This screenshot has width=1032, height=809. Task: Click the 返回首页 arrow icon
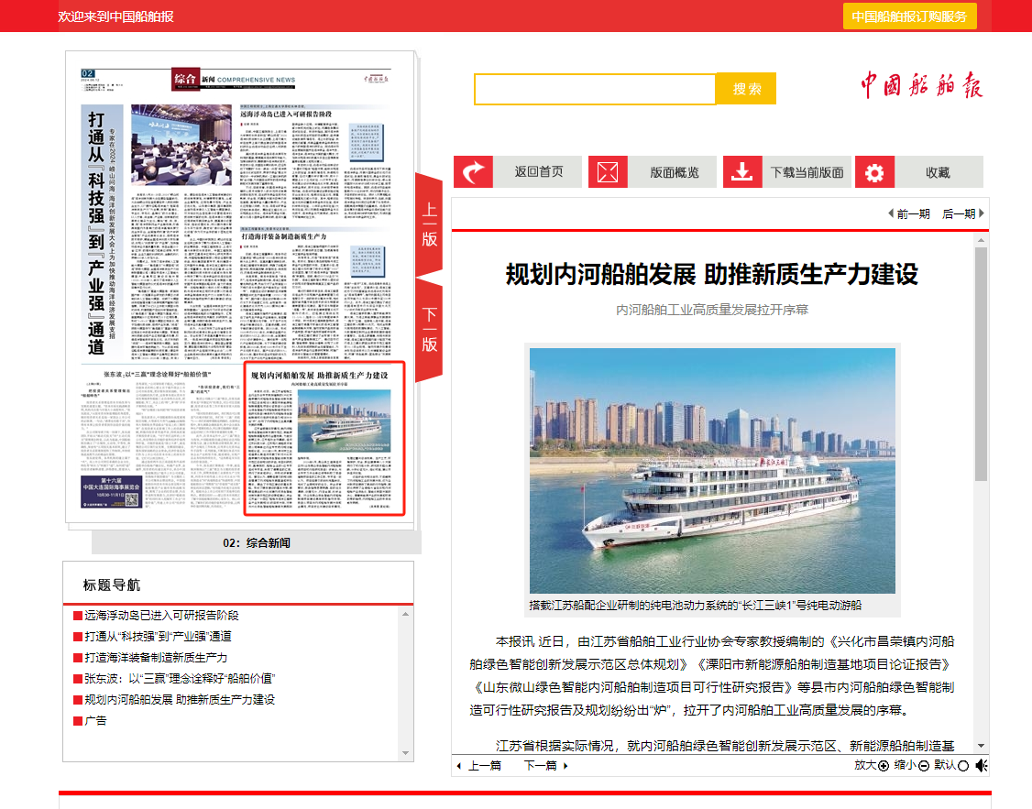(474, 172)
